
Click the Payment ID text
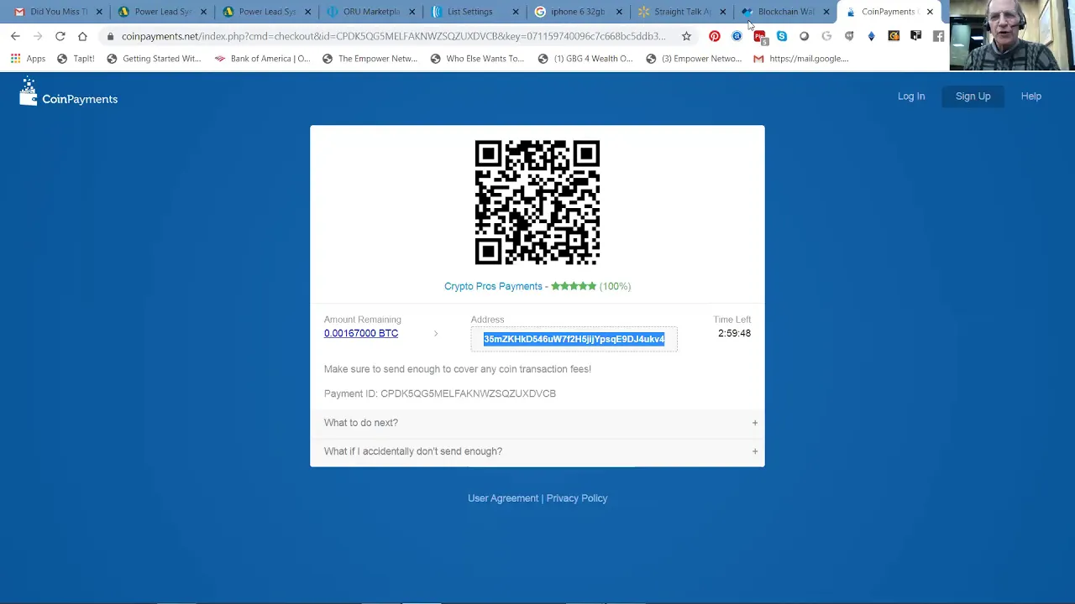[x=440, y=393]
